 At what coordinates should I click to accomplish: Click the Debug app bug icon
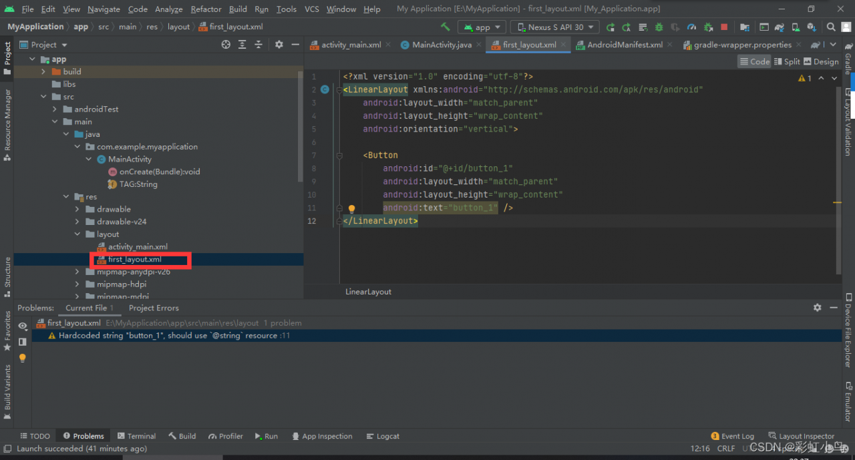pyautogui.click(x=659, y=27)
